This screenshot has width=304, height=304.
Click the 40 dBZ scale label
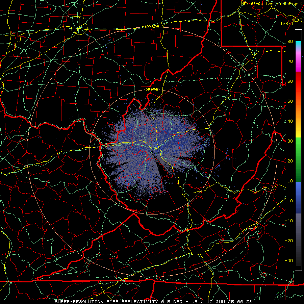tap(290, 121)
